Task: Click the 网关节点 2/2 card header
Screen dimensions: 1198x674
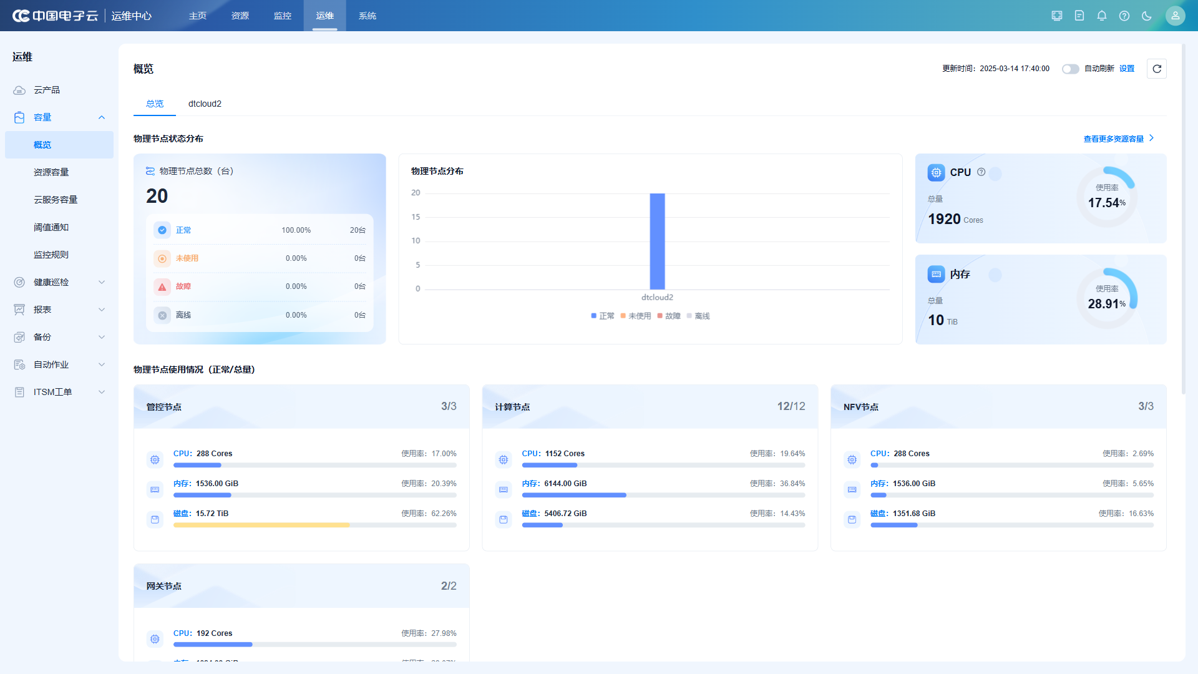Action: tap(301, 586)
